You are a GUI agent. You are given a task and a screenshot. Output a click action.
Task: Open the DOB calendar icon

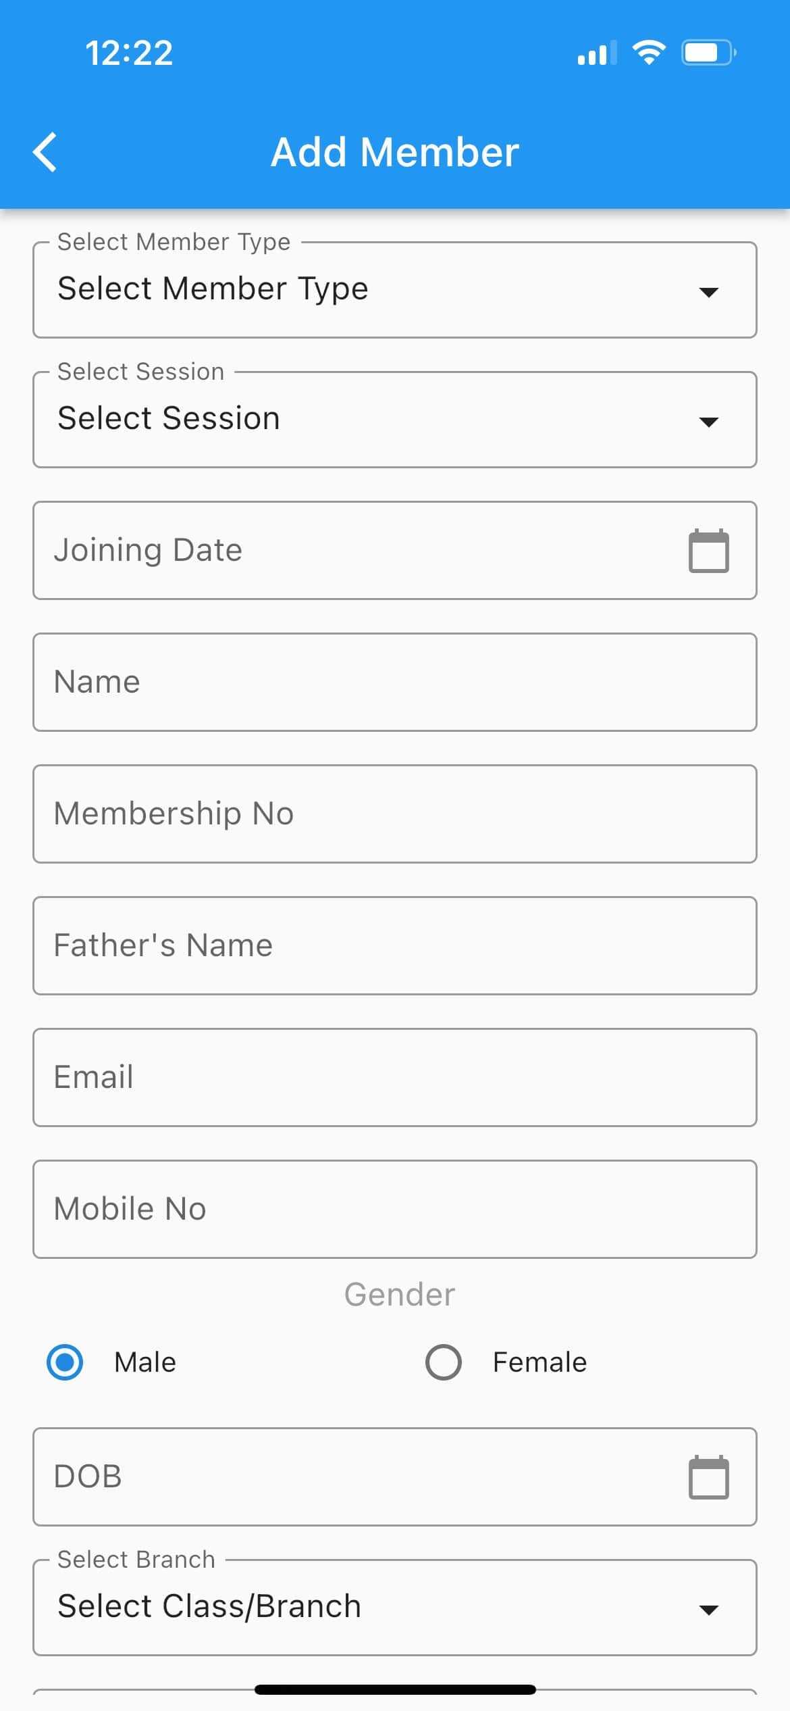(x=708, y=1477)
